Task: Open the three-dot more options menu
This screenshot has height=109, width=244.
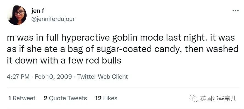Action: [x=236, y=11]
